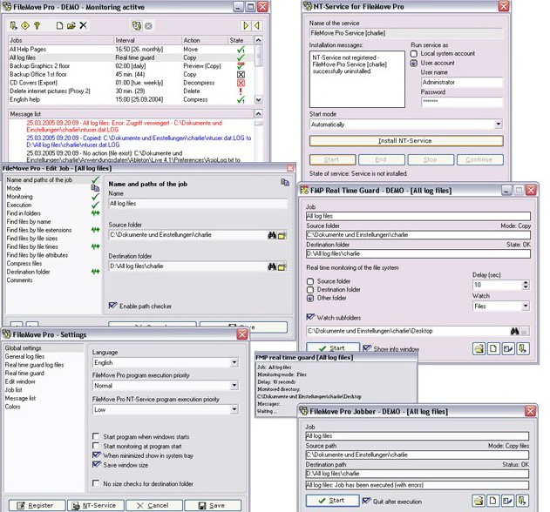Toggle Watch subfolders checkbox
Image resolution: width=550 pixels, height=512 pixels.
(310, 318)
